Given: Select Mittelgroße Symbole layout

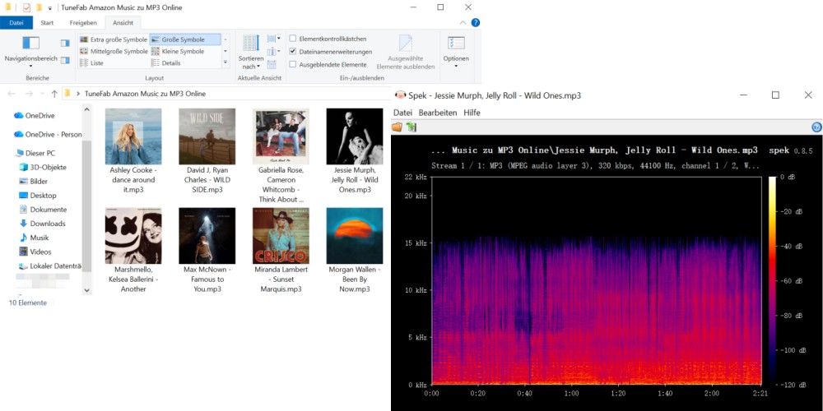Looking at the screenshot, I should 114,51.
